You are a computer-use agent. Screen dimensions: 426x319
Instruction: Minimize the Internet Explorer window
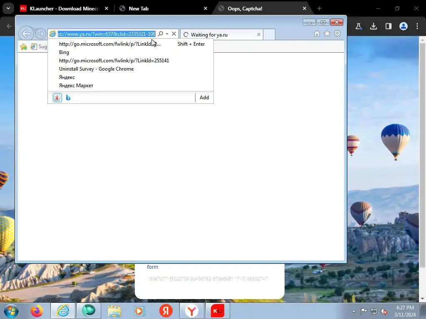coord(309,22)
